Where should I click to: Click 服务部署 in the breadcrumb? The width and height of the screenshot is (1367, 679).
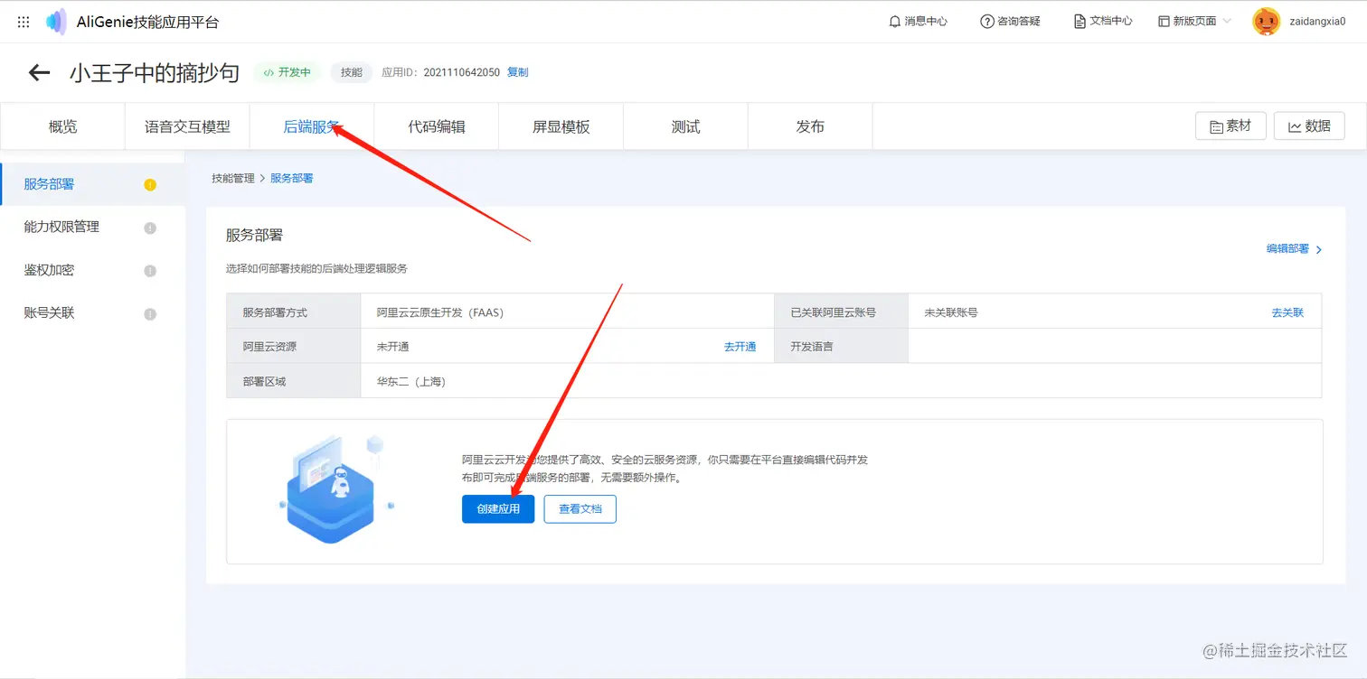coord(292,179)
